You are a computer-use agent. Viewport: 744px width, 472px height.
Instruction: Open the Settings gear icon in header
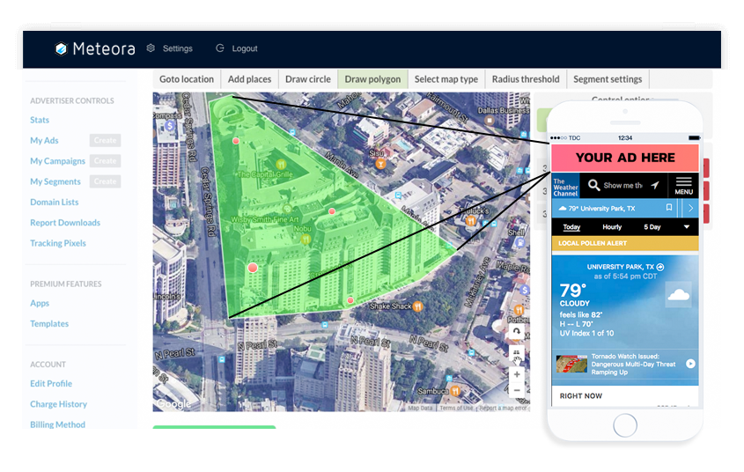[151, 48]
